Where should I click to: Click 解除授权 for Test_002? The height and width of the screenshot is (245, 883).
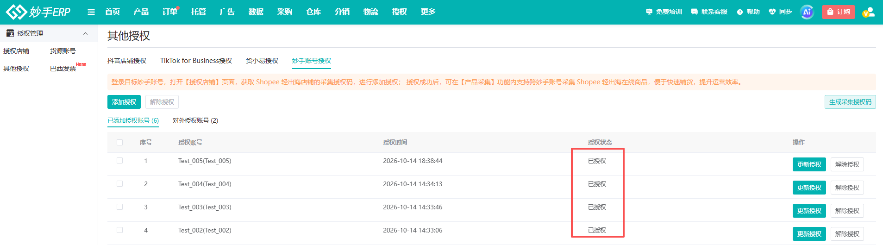(847, 234)
